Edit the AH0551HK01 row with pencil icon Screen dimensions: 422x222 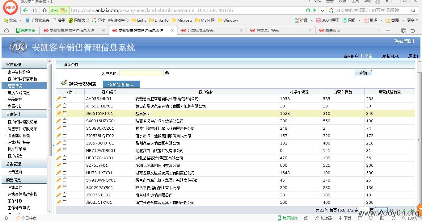click(59, 98)
